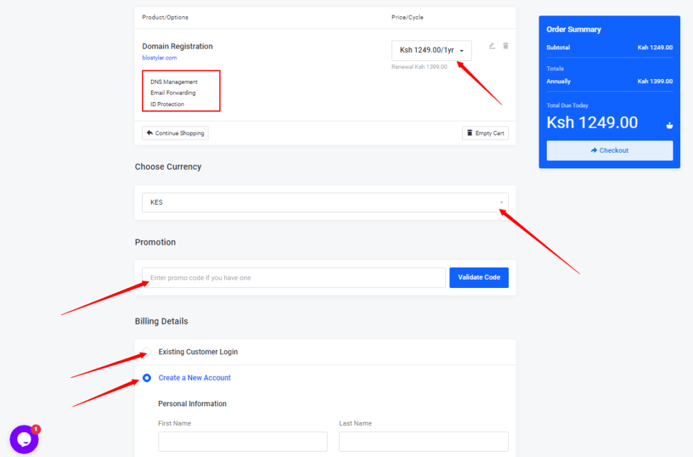Click the Existing Customer Login label
The width and height of the screenshot is (693, 457).
(198, 352)
